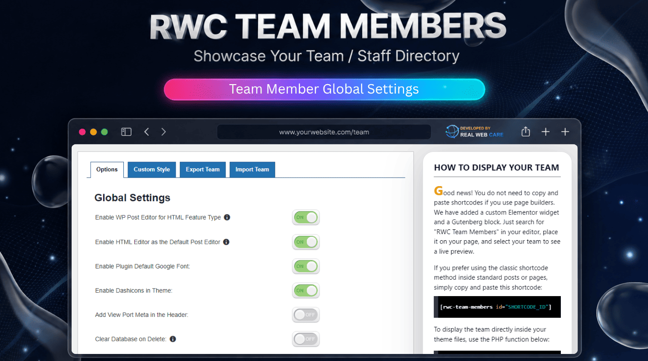The image size is (648, 361).
Task: Toggle the browser sidebar icon
Action: click(126, 132)
